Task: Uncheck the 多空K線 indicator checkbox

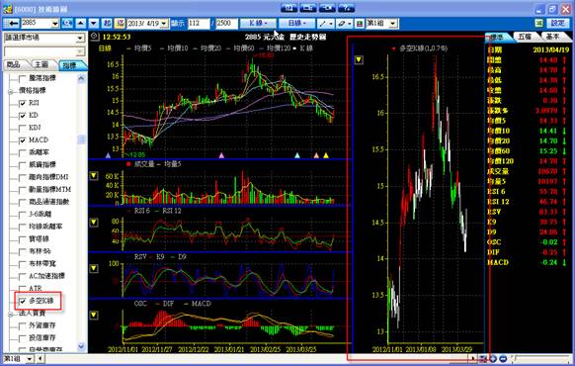Action: [x=23, y=301]
